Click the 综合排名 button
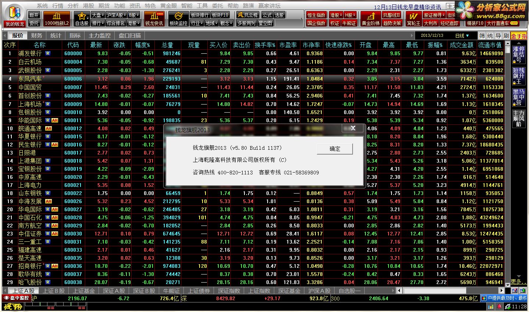Viewport: 529px width, 312px height. [x=116, y=23]
